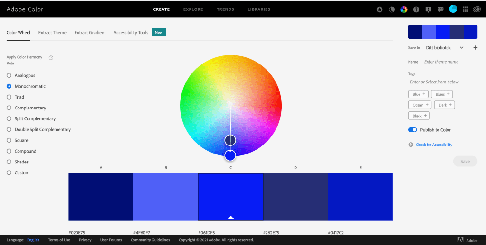Open the EXPLORE menu in header
This screenshot has height=245, width=486.
(193, 9)
